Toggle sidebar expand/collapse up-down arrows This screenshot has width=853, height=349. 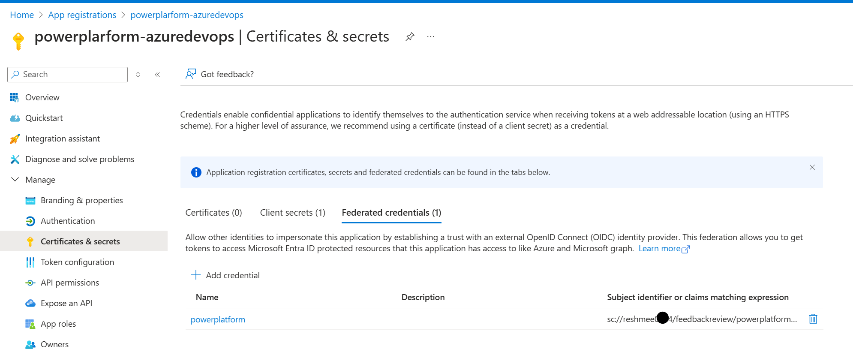(138, 75)
